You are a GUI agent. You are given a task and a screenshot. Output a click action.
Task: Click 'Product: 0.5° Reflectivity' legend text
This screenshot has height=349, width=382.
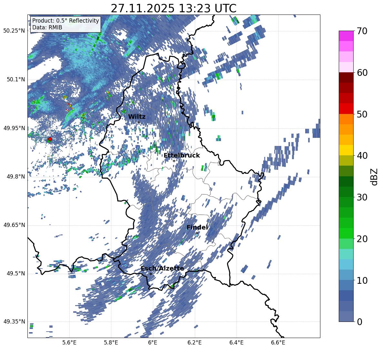point(66,20)
